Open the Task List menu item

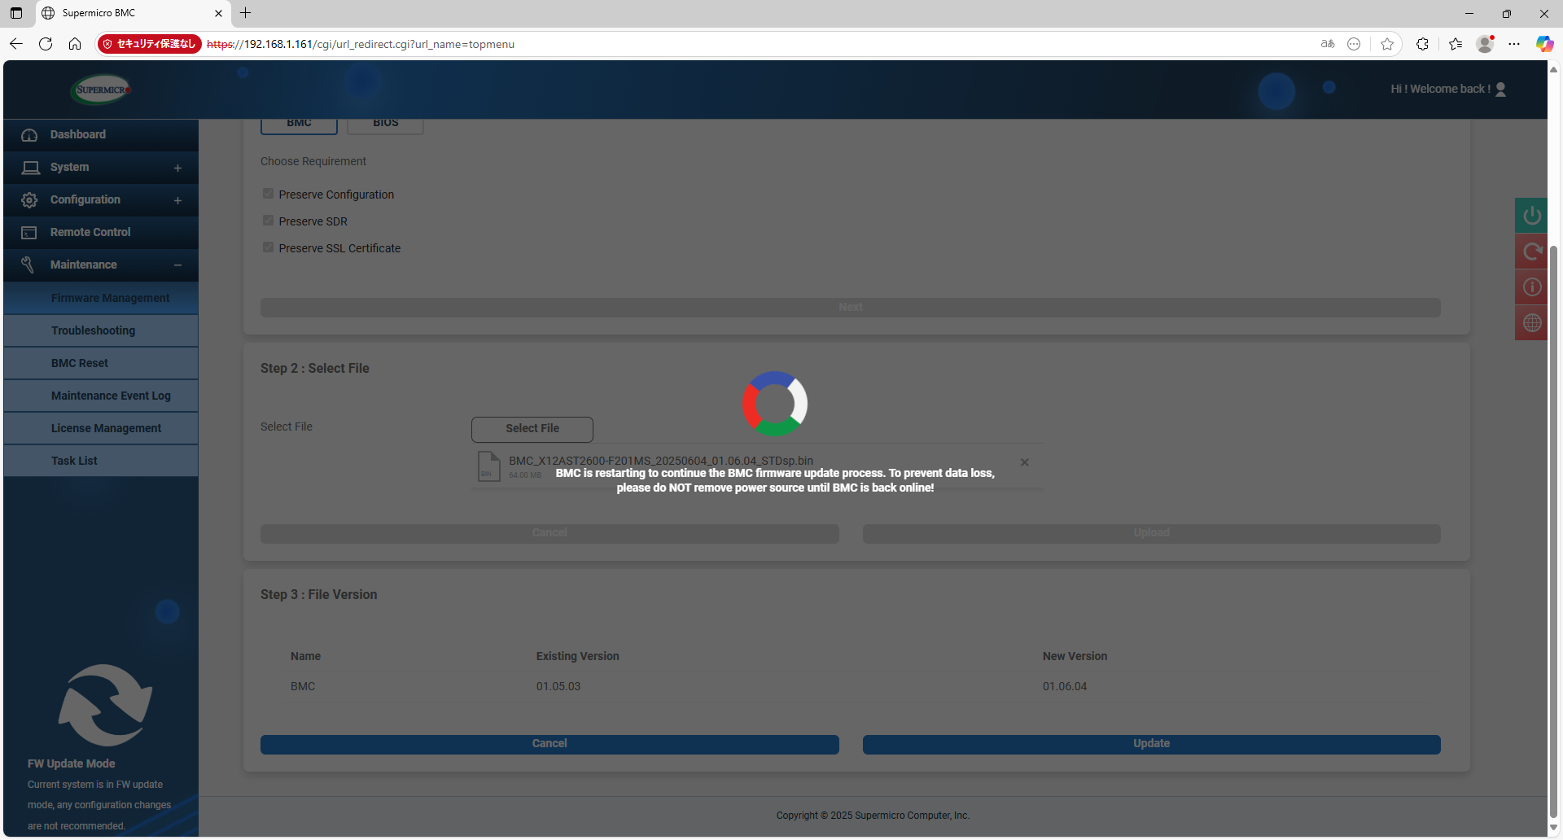[x=74, y=461]
